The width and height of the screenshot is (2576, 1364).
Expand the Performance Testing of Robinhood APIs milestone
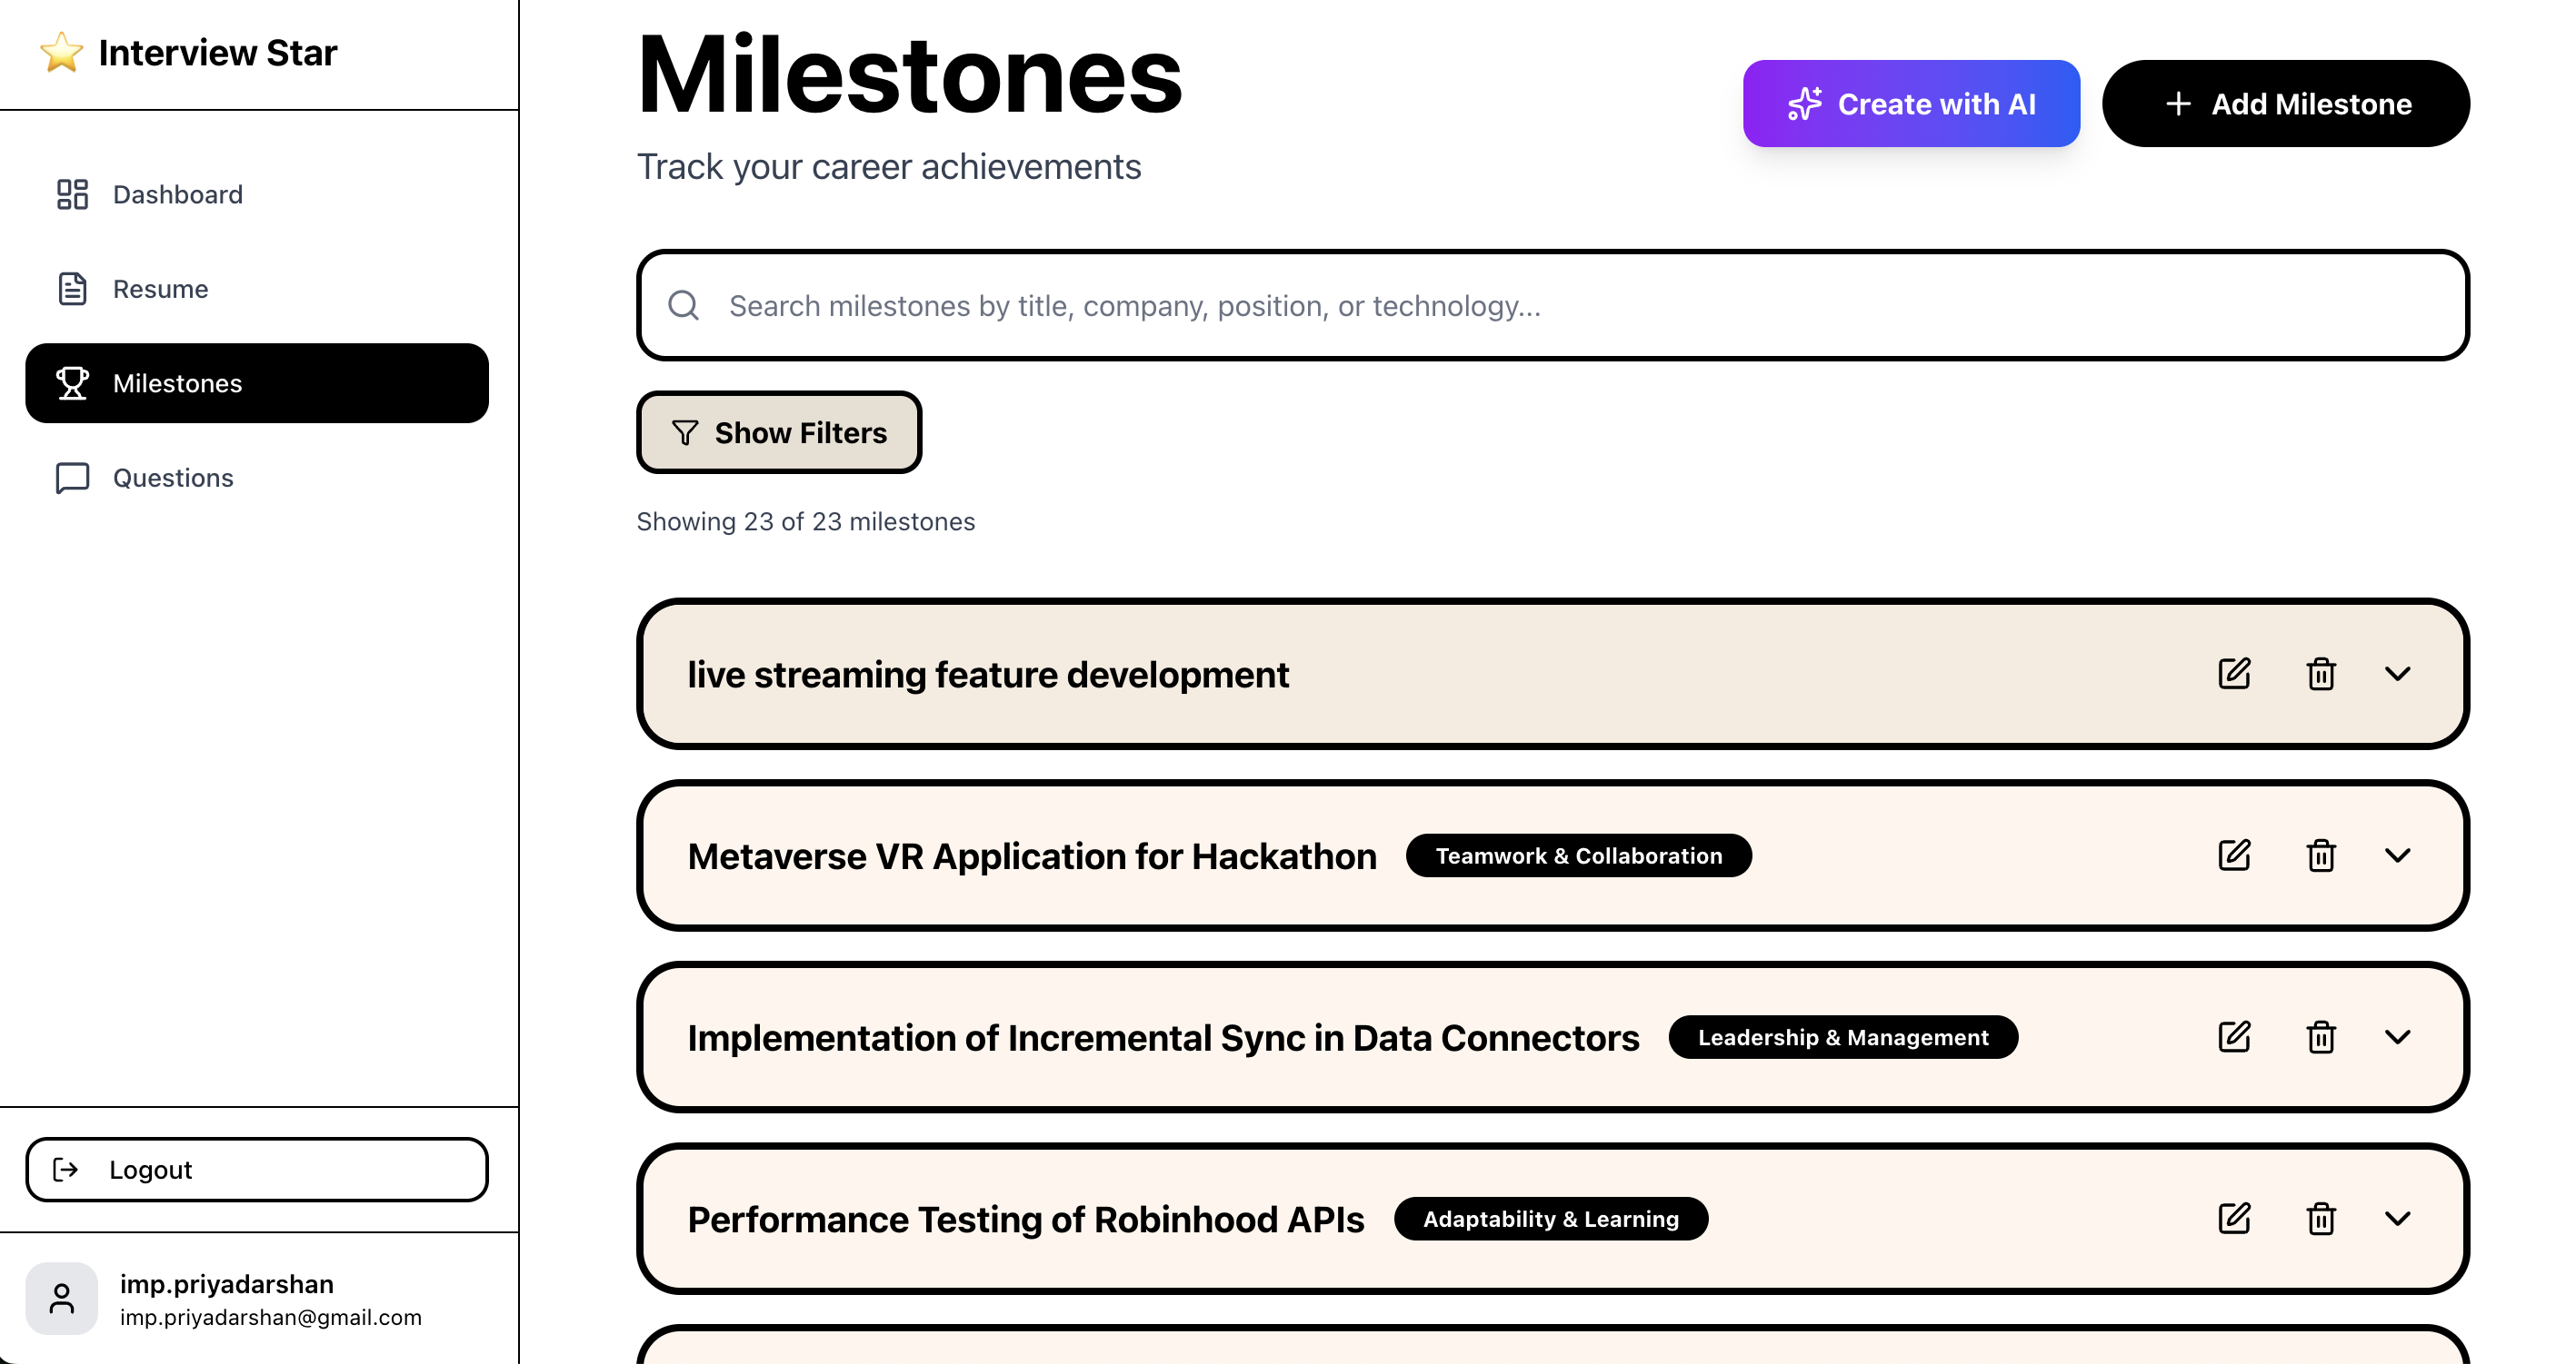point(2398,1218)
